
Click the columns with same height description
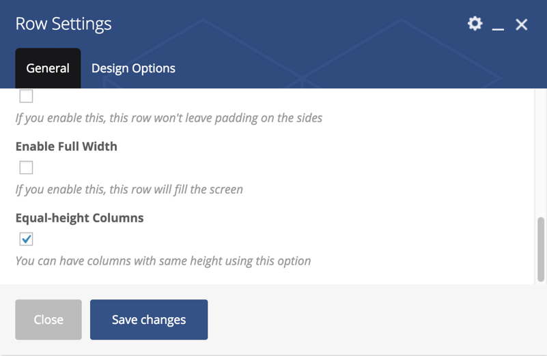tap(163, 261)
